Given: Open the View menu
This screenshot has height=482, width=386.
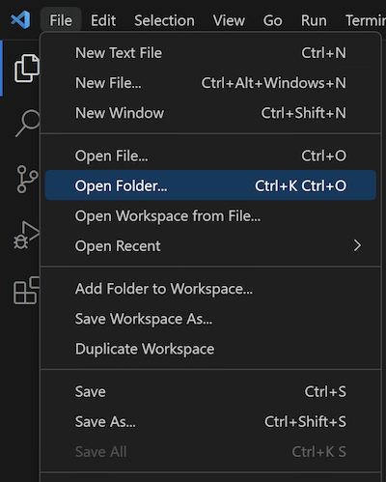Looking at the screenshot, I should (x=229, y=20).
